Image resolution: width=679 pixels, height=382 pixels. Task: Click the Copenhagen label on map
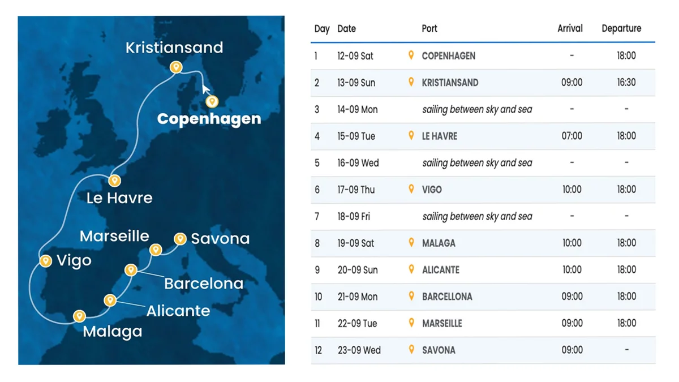209,119
